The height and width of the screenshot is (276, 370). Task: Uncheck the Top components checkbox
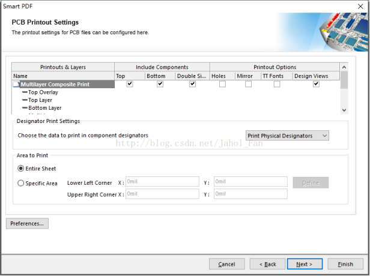(x=130, y=85)
